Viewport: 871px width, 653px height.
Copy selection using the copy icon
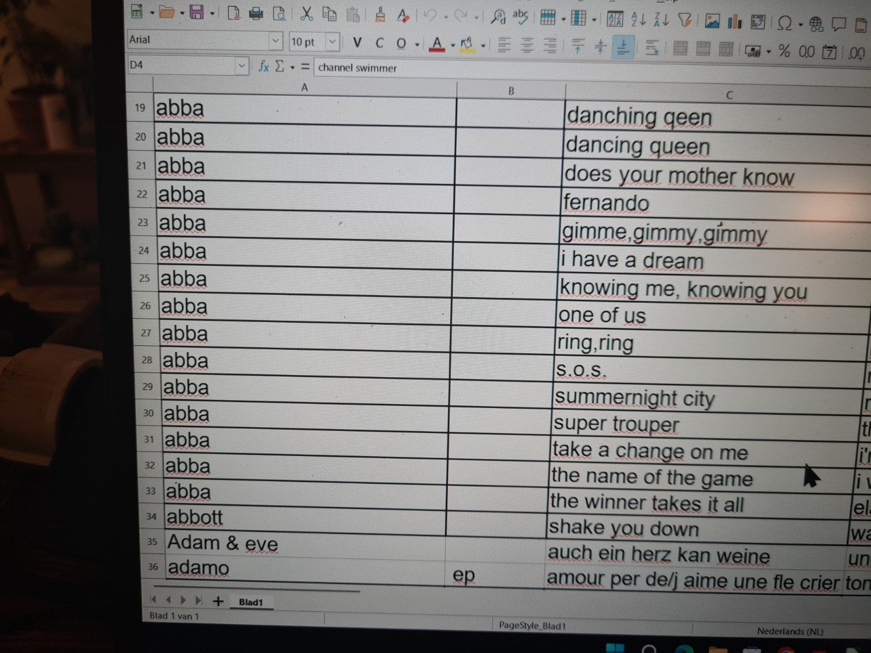[329, 14]
